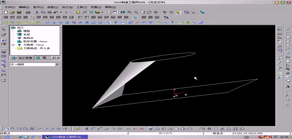Image resolution: width=292 pixels, height=139 pixels.
Task: Click the tab scroll right arrow
Action: tap(58, 58)
